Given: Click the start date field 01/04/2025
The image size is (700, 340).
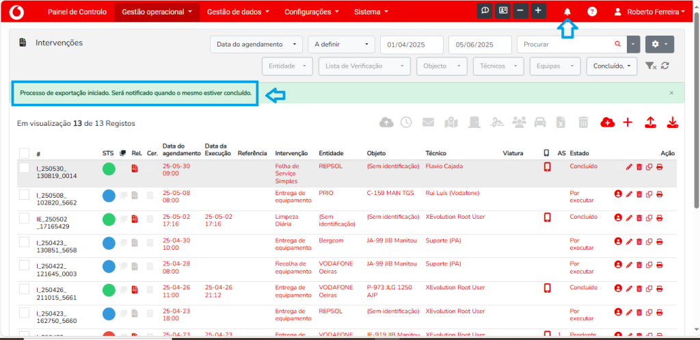Looking at the screenshot, I should point(412,44).
